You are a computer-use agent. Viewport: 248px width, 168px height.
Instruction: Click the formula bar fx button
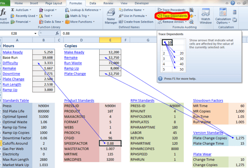(57, 33)
